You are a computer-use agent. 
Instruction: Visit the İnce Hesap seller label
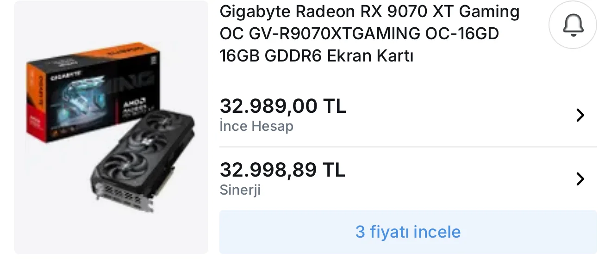(x=256, y=126)
